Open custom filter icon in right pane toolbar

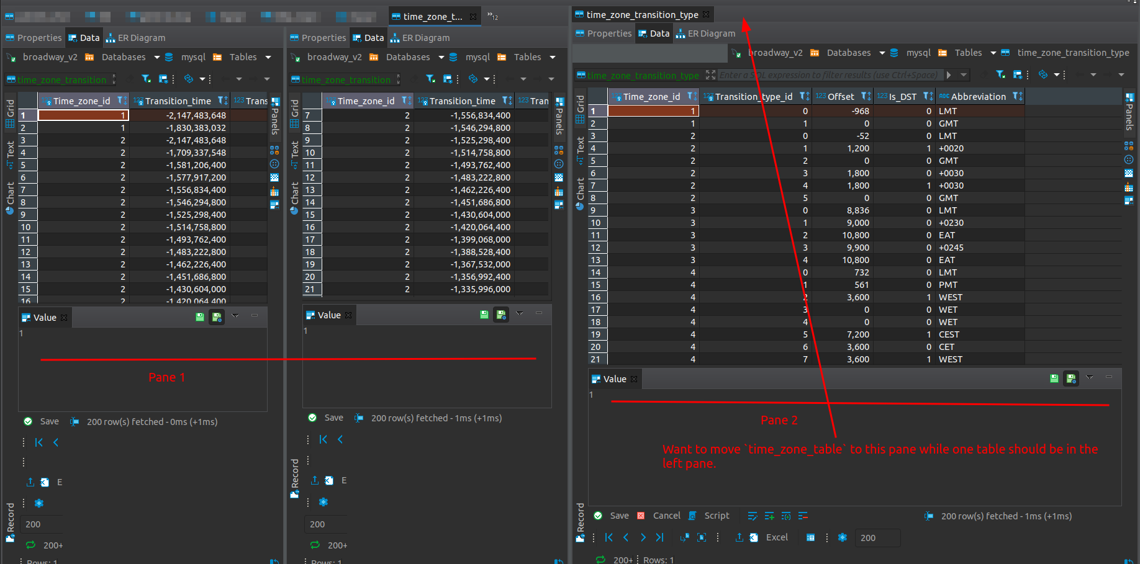(x=1000, y=75)
